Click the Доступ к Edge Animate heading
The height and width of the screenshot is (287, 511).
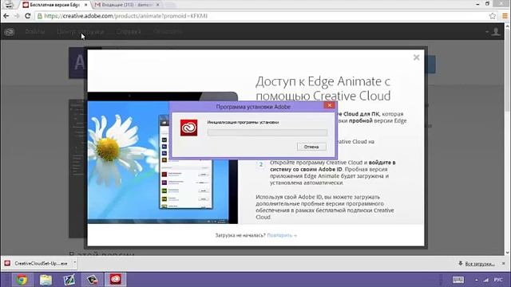point(323,88)
